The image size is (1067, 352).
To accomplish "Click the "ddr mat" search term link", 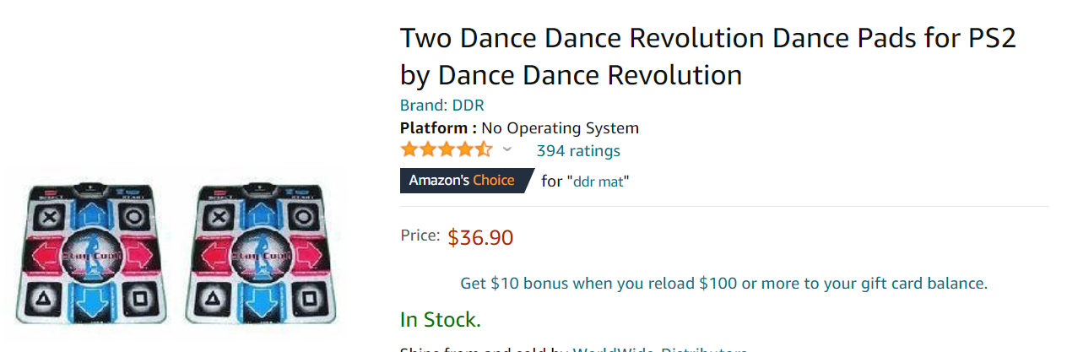I will [600, 181].
